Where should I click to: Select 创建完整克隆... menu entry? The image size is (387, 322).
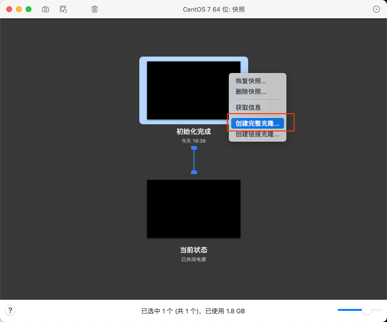pos(257,123)
